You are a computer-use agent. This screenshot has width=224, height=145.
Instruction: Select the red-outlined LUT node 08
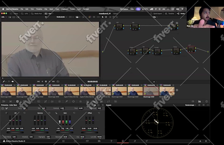point(191,49)
